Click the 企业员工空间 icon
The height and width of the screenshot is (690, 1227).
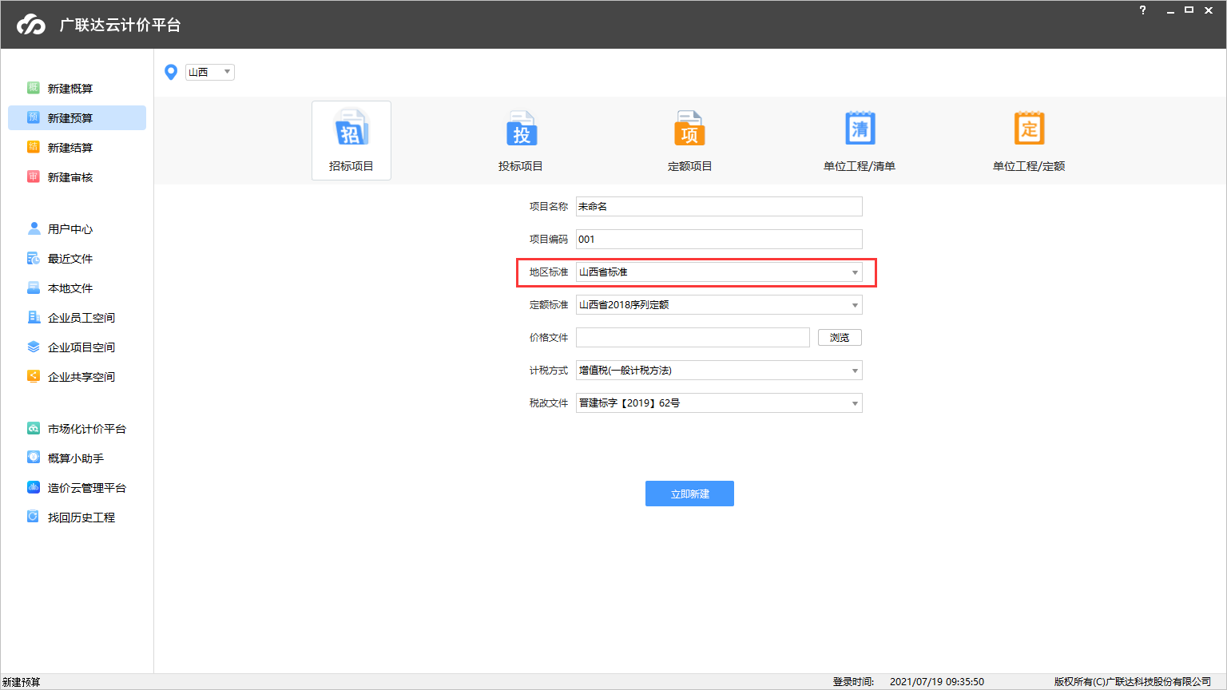tap(34, 317)
